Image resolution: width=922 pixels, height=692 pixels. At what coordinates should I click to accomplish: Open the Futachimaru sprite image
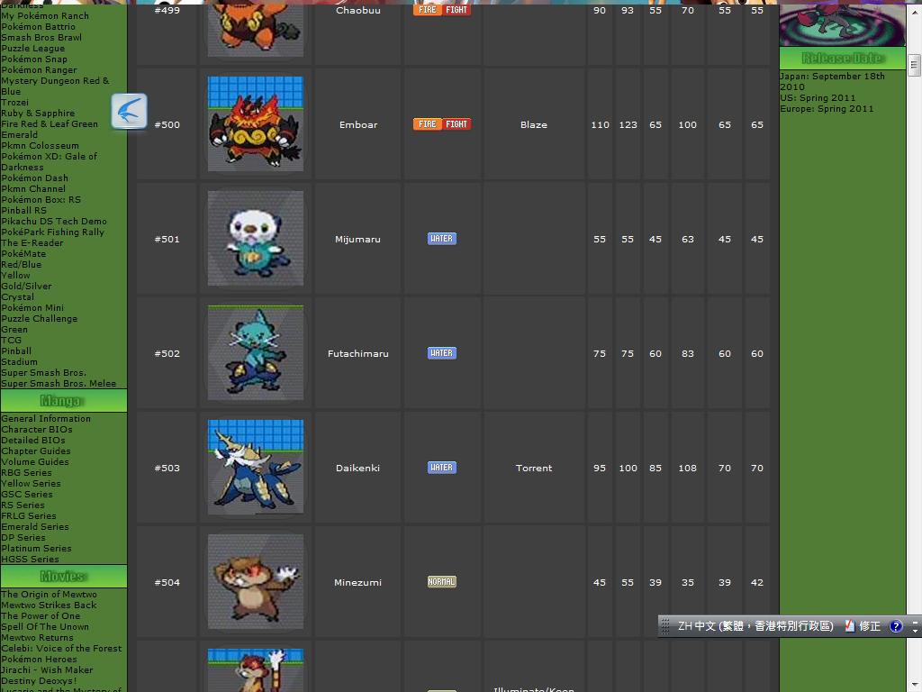(256, 352)
